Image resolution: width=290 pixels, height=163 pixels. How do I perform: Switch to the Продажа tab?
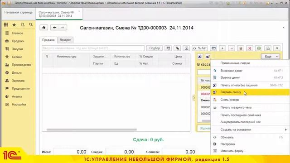pyautogui.click(x=48, y=40)
